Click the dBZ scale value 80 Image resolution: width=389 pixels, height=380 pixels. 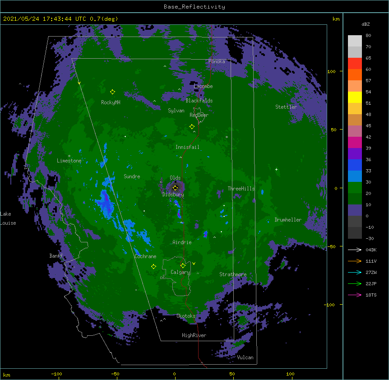pyautogui.click(x=368, y=36)
